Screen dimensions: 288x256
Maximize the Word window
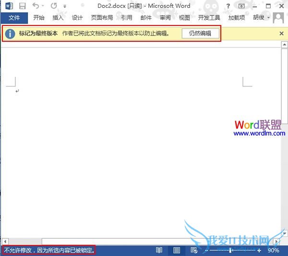coord(268,6)
